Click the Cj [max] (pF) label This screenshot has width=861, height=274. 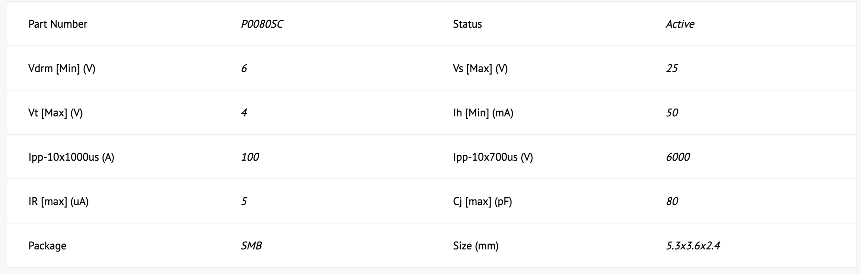[482, 201]
